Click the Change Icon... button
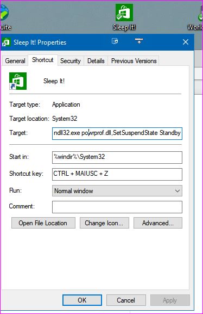The height and width of the screenshot is (314, 203). click(x=104, y=223)
